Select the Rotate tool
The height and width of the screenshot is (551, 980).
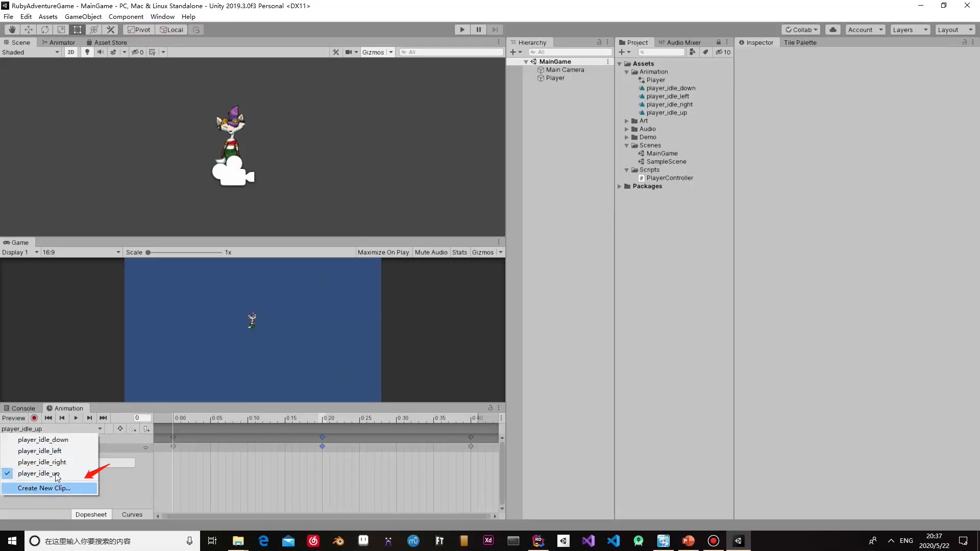click(x=45, y=30)
